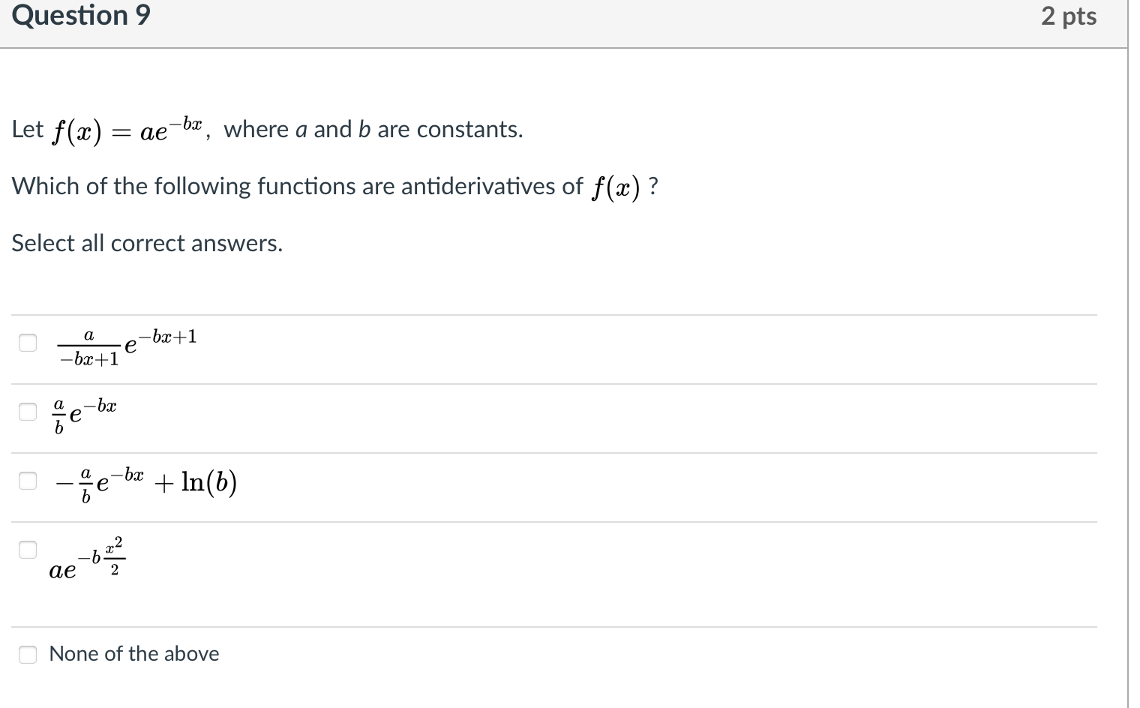Click the −bx+1 denominator in the first answer
Screen dimensions: 1140x708
pos(88,360)
